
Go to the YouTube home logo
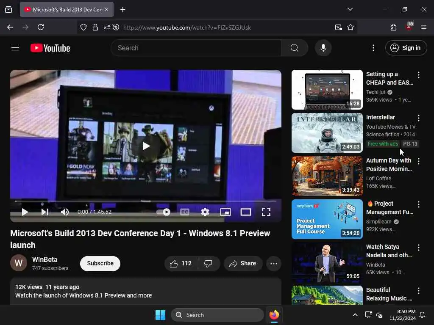click(50, 48)
